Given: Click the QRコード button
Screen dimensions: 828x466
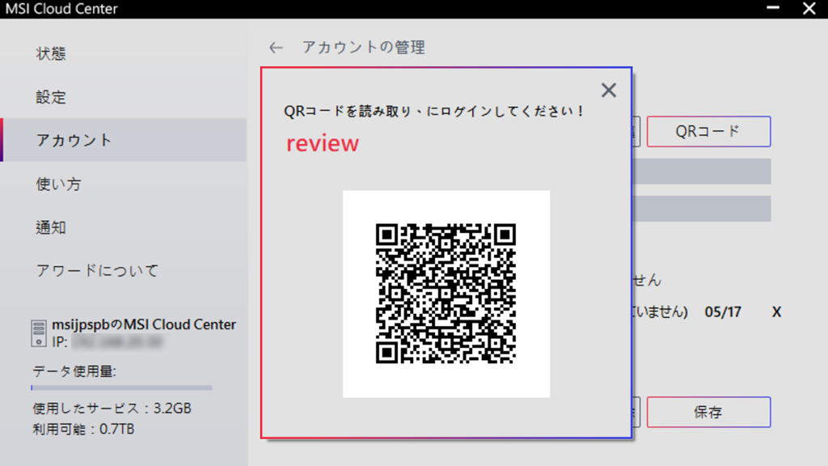Looking at the screenshot, I should pos(708,132).
